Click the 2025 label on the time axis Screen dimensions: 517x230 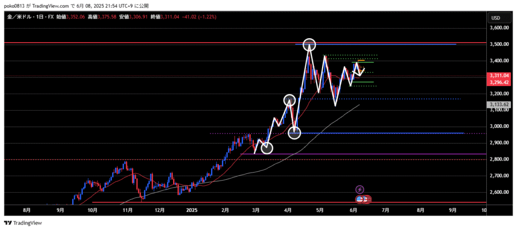[191, 209]
